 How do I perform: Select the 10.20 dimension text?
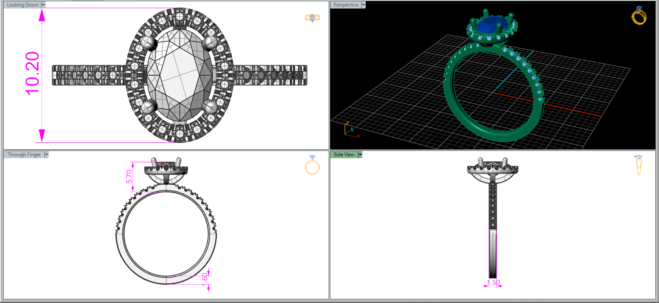click(x=33, y=74)
